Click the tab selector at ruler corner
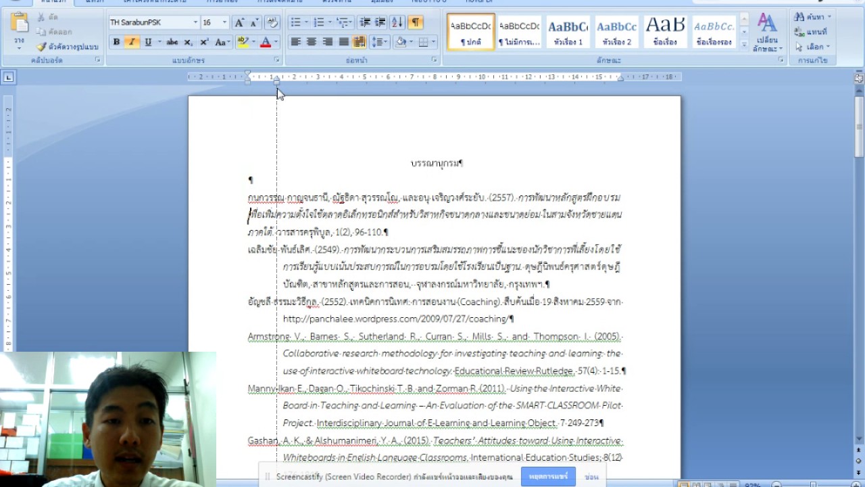Image resolution: width=865 pixels, height=487 pixels. [8, 77]
